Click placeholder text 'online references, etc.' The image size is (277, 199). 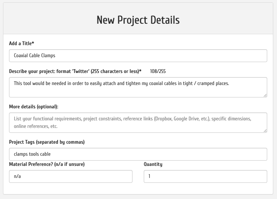coord(36,126)
